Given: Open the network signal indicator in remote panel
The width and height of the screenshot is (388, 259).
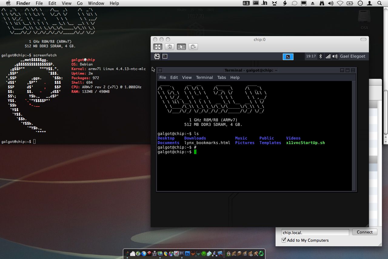Looking at the screenshot, I should (x=328, y=56).
